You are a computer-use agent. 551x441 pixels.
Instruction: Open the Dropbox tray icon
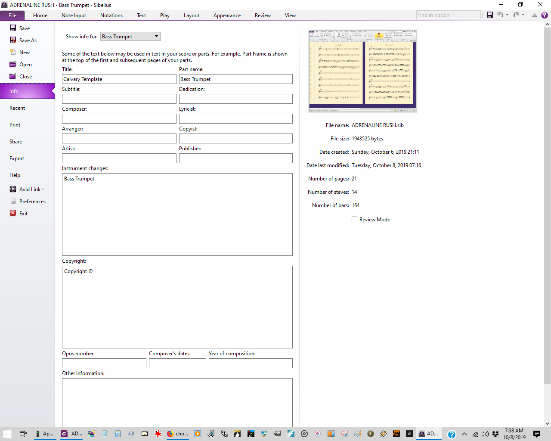tap(495, 434)
